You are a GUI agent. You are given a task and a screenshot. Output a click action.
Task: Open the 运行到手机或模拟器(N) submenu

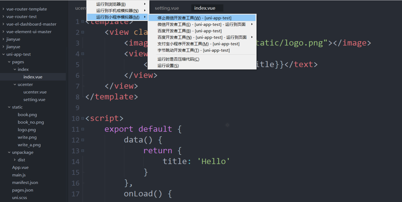(x=118, y=11)
